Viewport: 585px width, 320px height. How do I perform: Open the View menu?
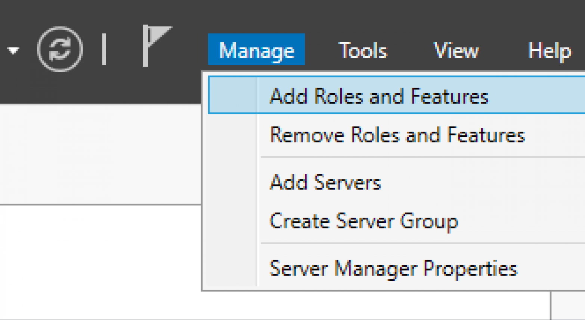tap(456, 50)
